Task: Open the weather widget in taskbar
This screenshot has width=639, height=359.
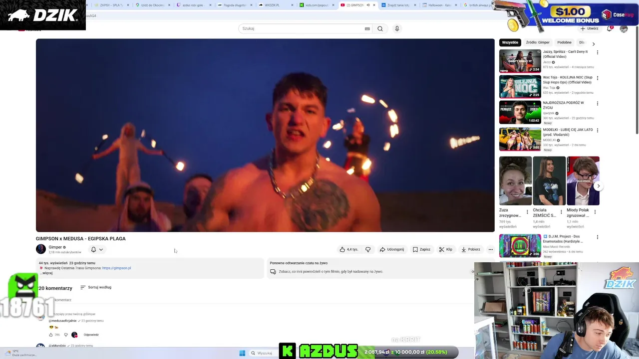Action: pyautogui.click(x=20, y=353)
